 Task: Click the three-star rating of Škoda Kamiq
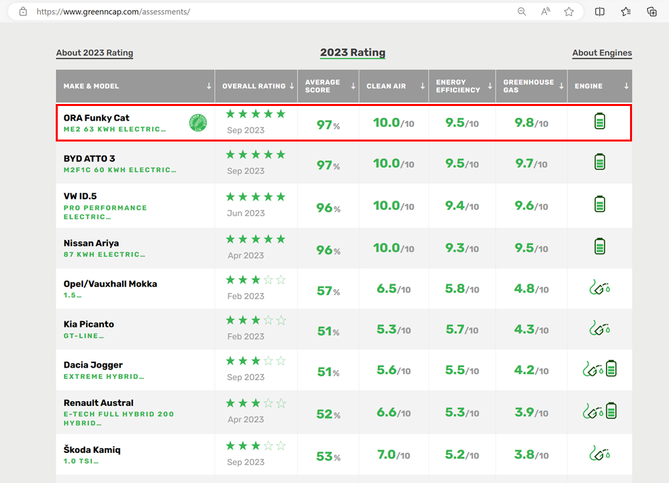point(255,446)
